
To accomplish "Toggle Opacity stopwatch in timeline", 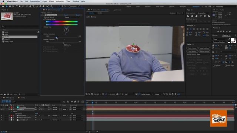I will coord(16,114).
